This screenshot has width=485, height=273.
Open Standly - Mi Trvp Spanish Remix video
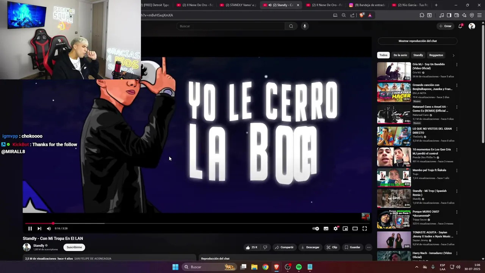[394, 198]
